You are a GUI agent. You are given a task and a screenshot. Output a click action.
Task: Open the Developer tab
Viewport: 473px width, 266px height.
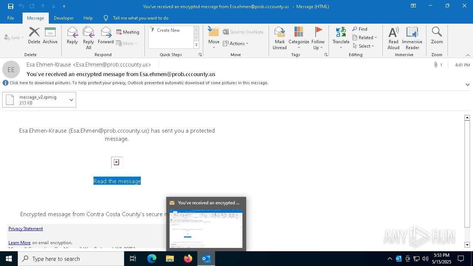click(64, 18)
